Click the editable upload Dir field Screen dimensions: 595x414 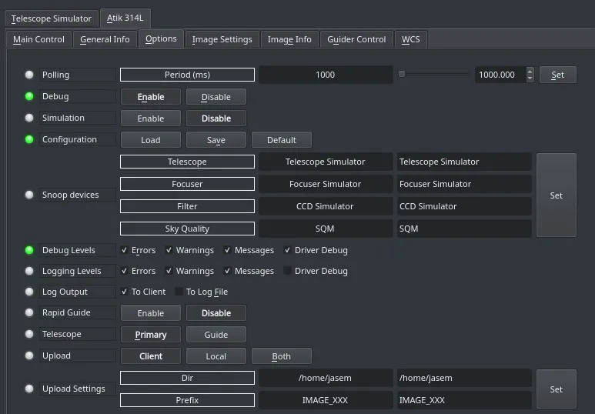click(463, 378)
